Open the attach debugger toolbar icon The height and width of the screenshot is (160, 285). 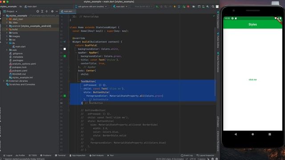[184, 7]
